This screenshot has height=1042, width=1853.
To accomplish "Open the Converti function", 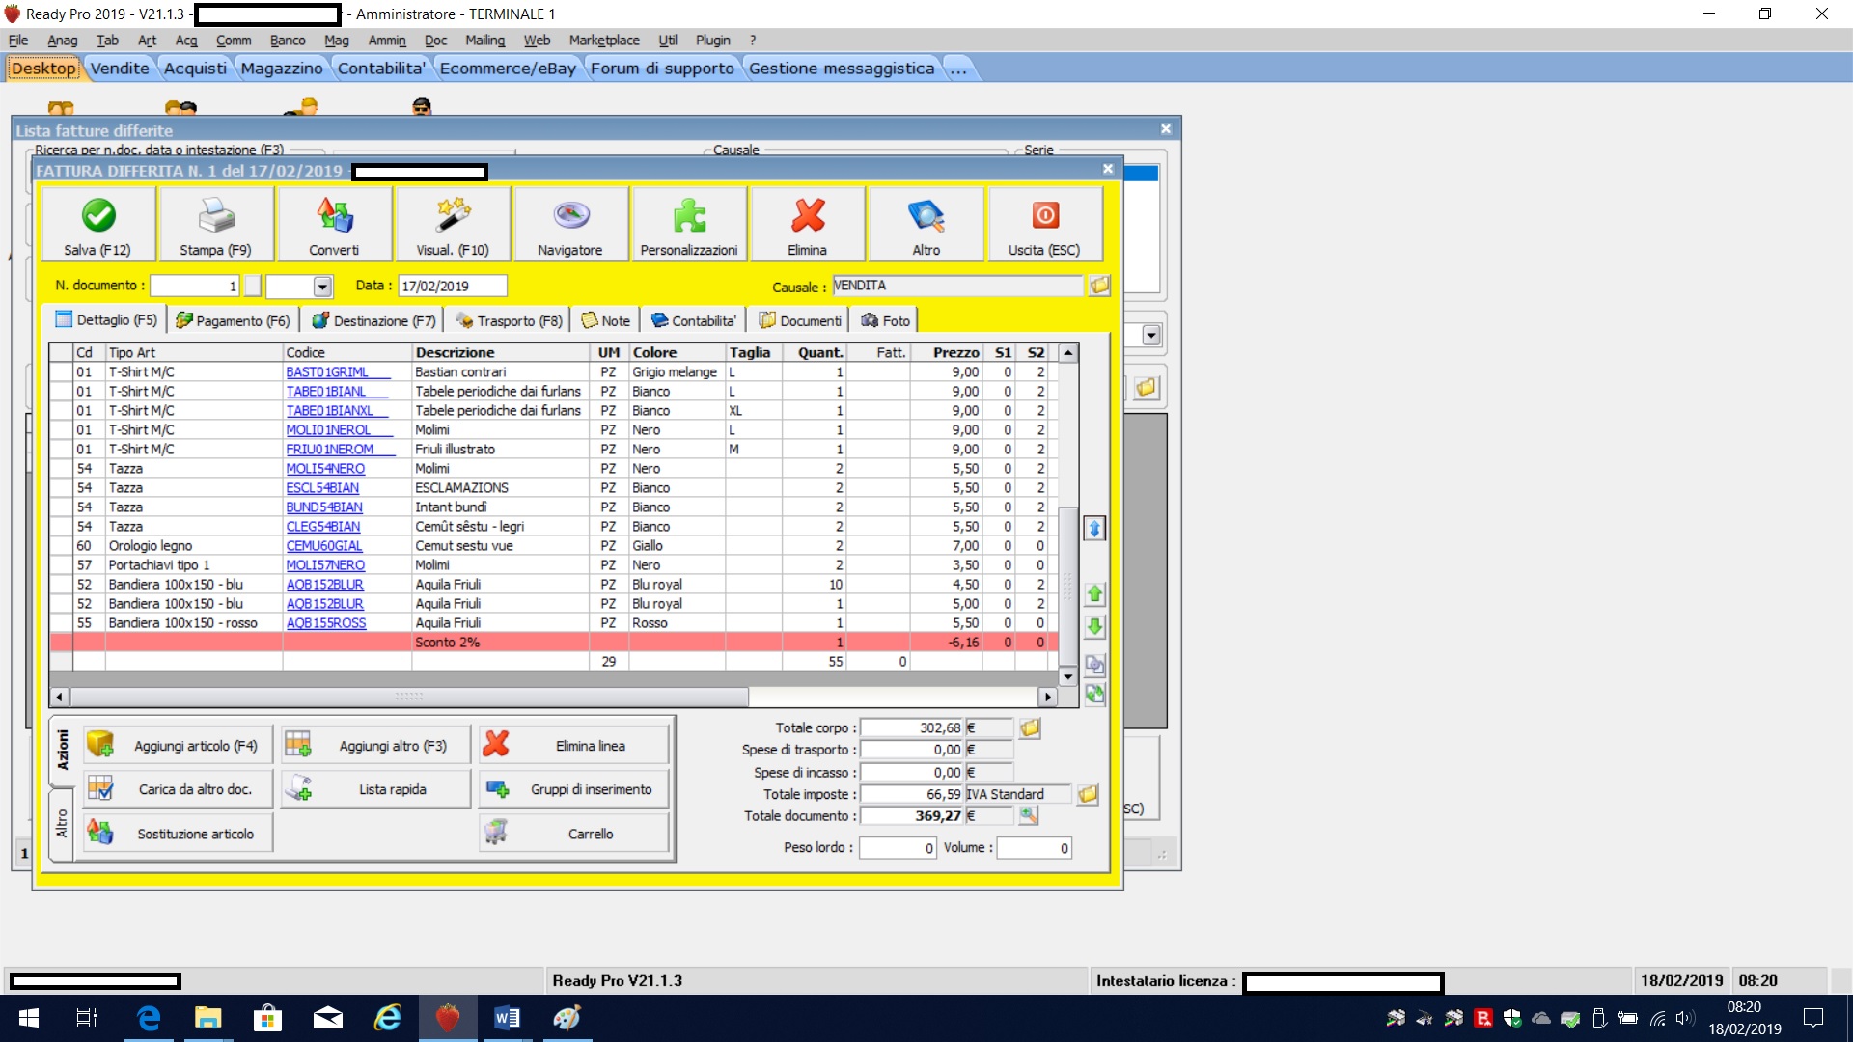I will click(334, 224).
